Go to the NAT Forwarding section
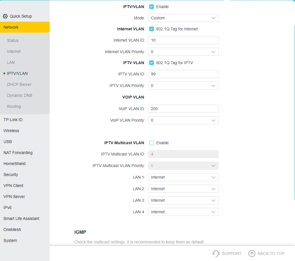 click(18, 153)
